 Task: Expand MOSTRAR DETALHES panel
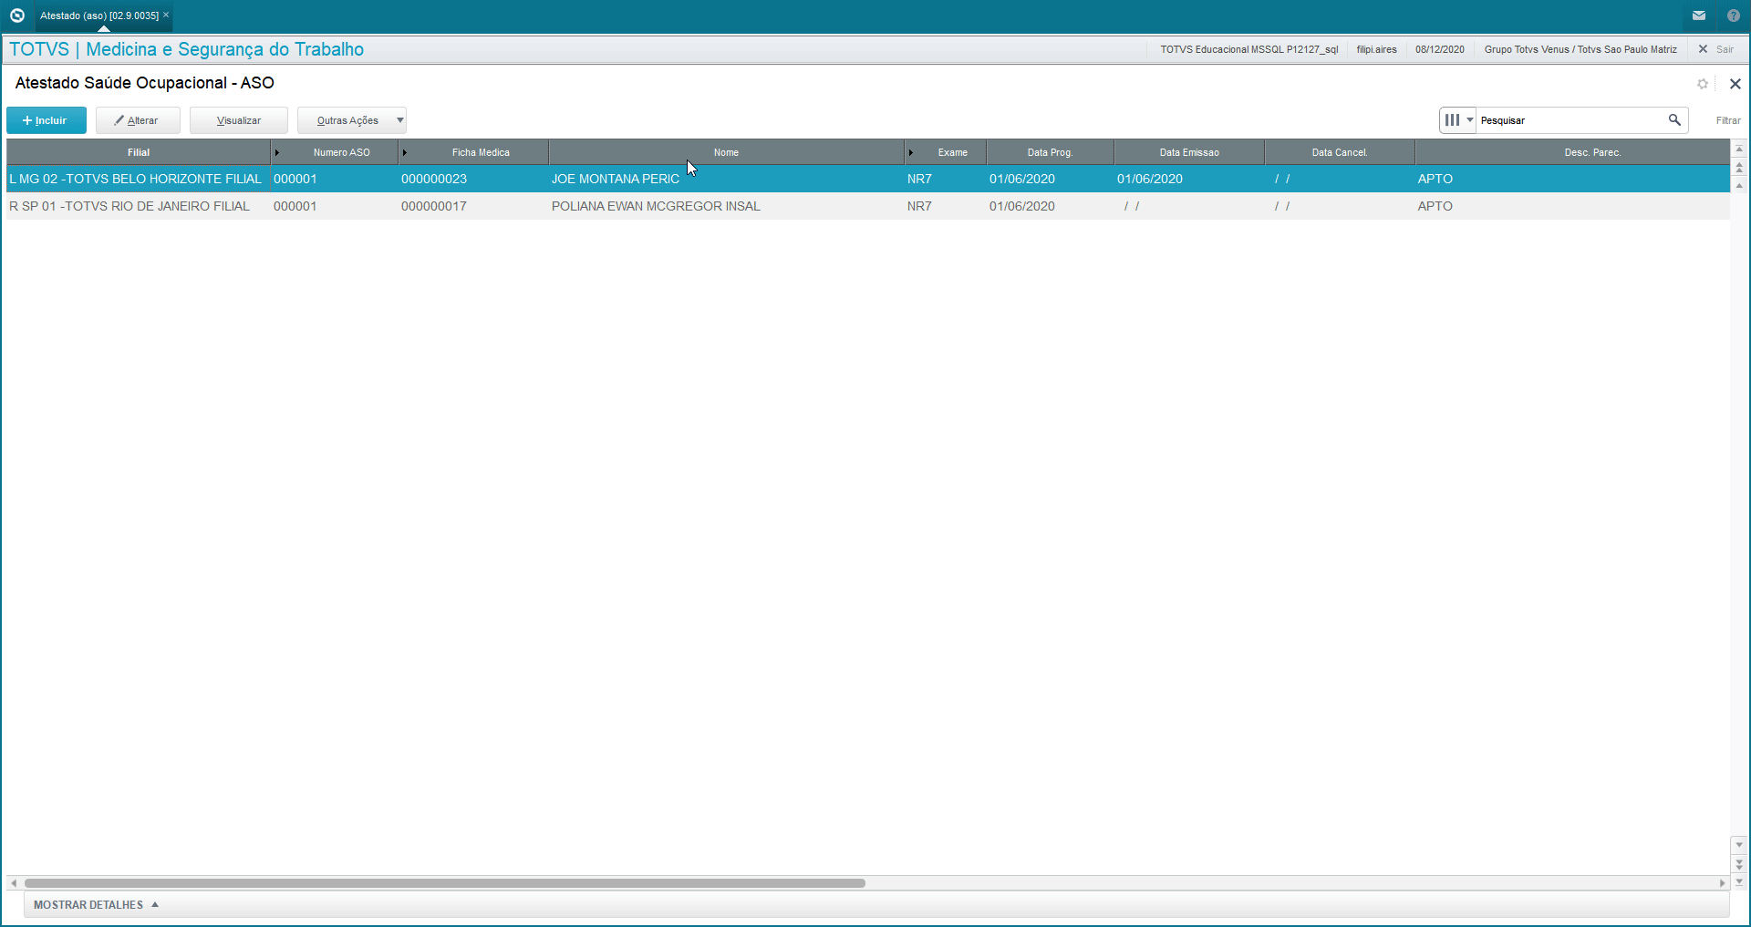click(x=96, y=905)
